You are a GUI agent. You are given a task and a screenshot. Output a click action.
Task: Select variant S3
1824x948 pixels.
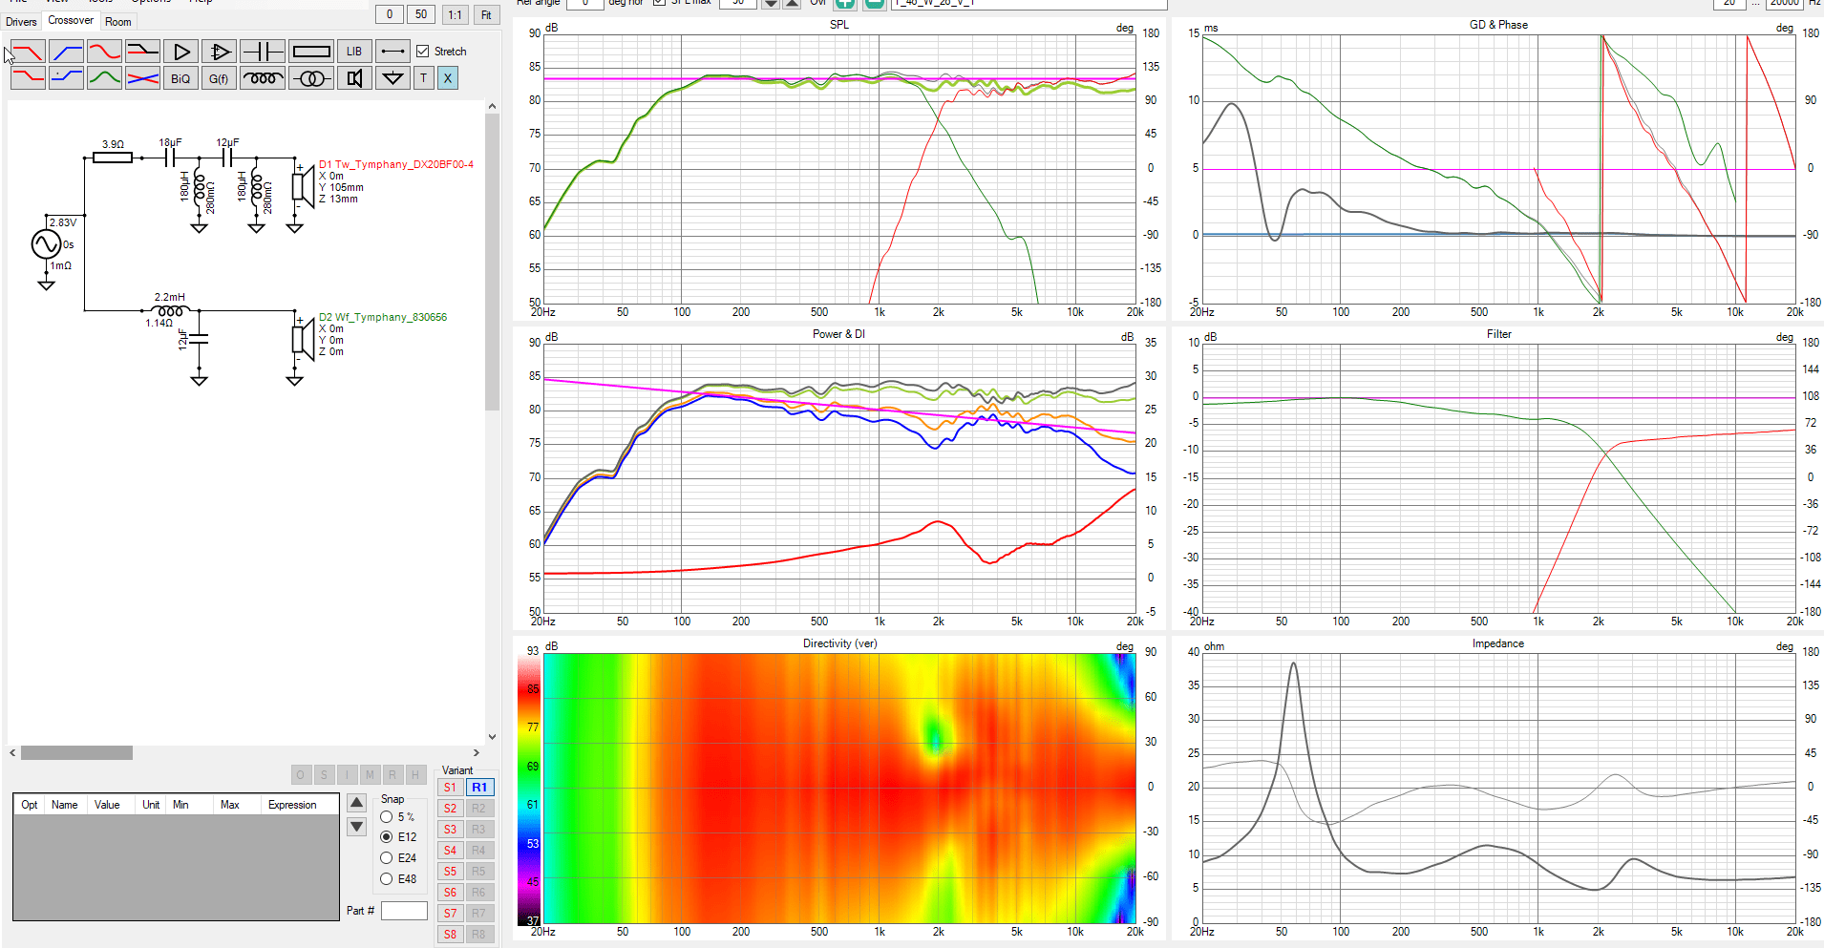[x=450, y=830]
